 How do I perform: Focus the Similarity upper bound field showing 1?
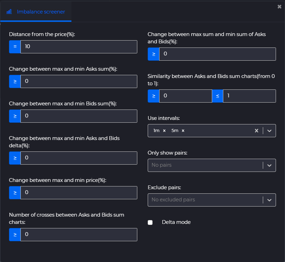click(x=249, y=96)
